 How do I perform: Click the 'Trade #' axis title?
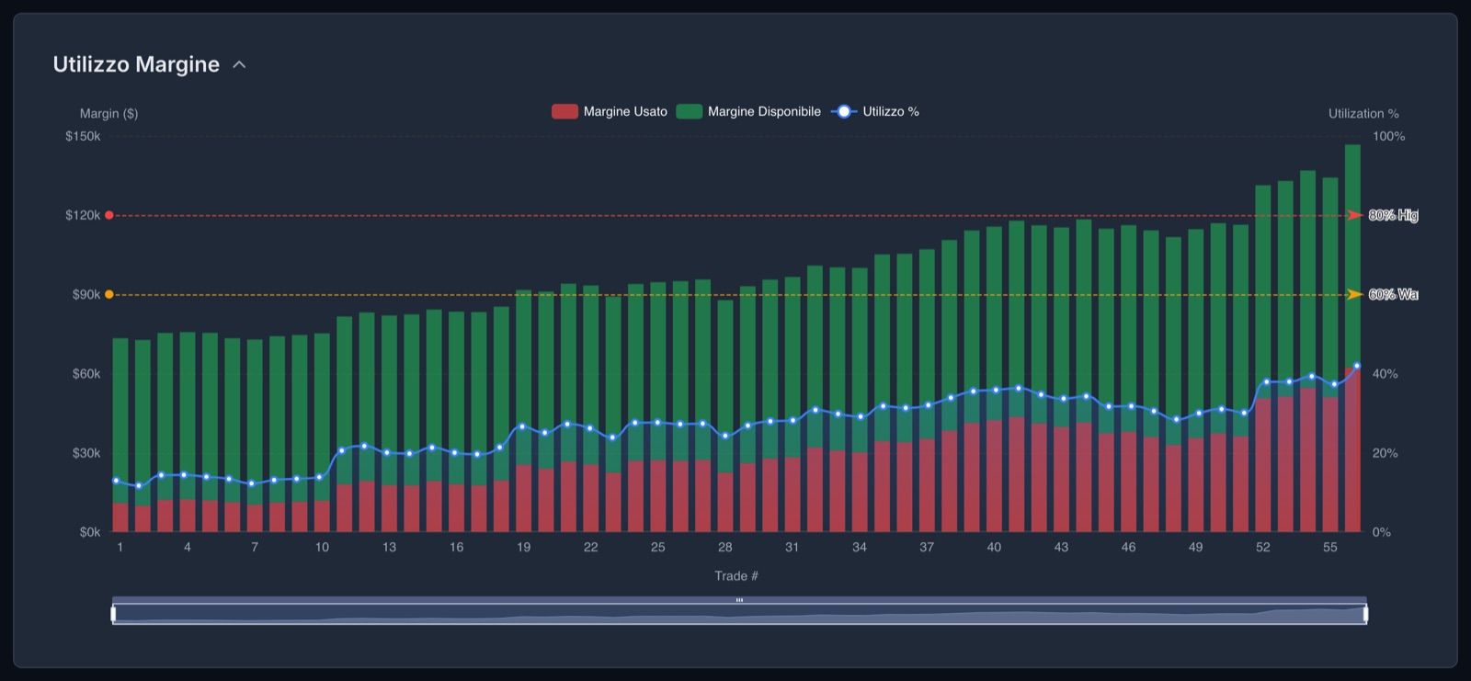[x=736, y=576]
